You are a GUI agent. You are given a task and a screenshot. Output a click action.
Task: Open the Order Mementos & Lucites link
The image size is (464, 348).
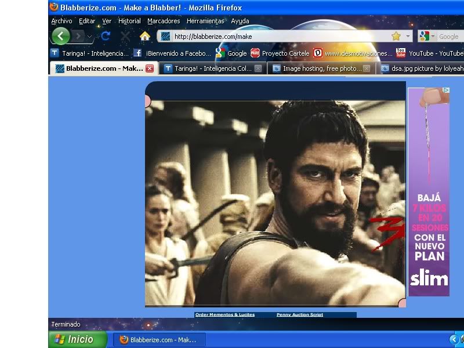(x=225, y=314)
